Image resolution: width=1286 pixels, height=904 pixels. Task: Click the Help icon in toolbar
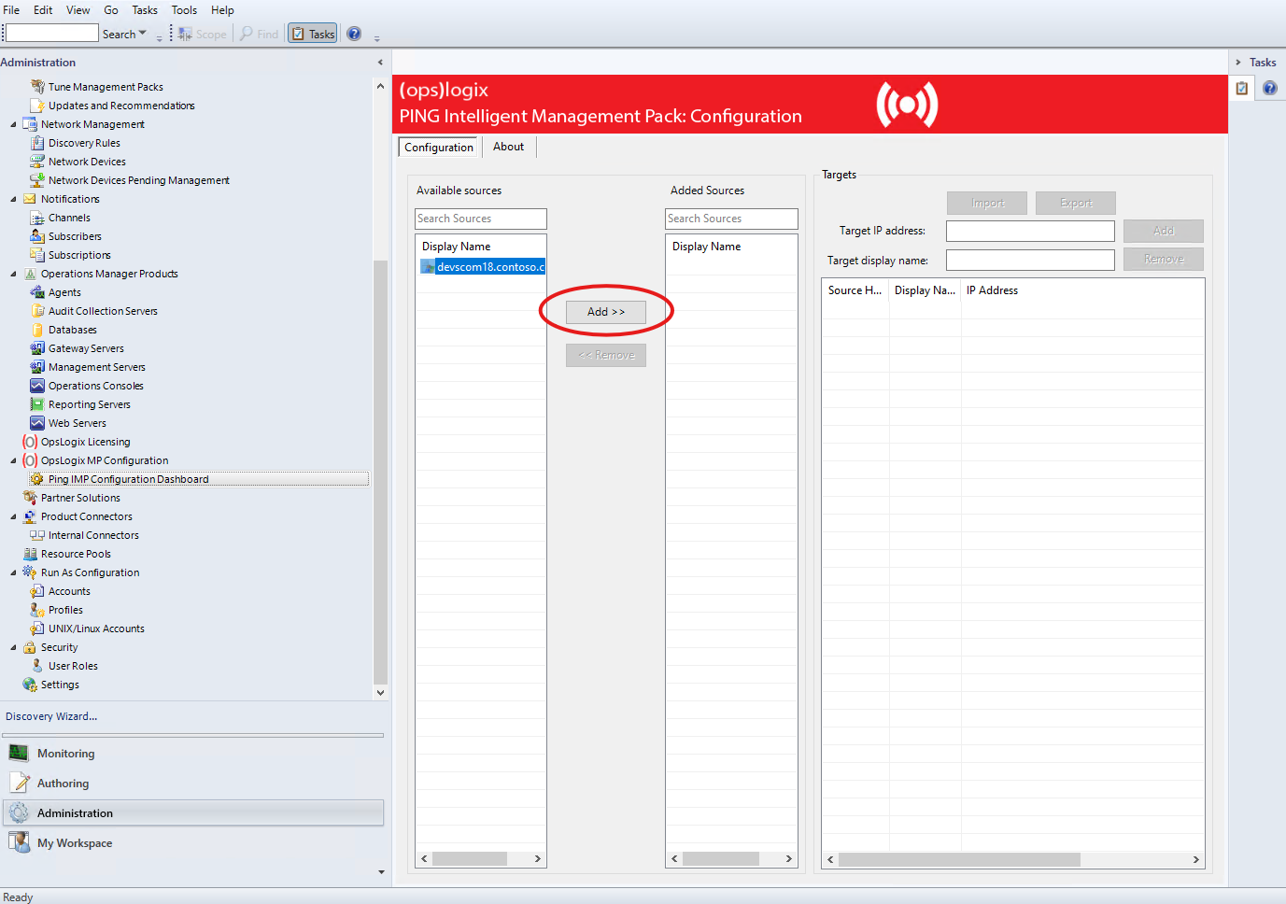tap(354, 34)
